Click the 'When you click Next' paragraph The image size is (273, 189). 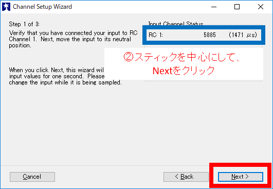[65, 76]
